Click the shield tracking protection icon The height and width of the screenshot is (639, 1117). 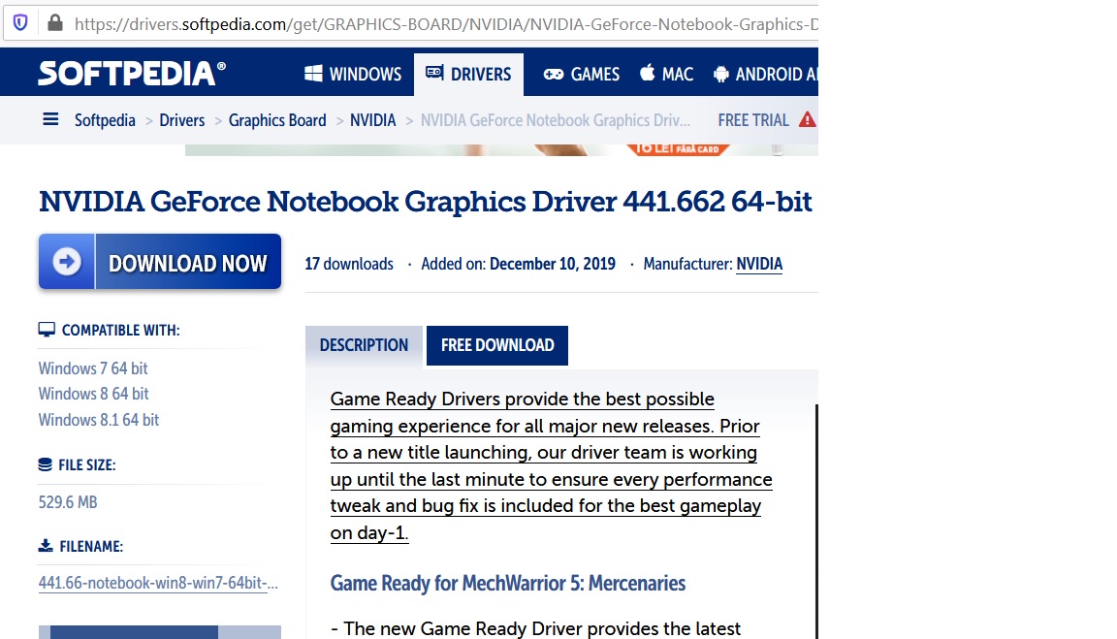tap(20, 23)
